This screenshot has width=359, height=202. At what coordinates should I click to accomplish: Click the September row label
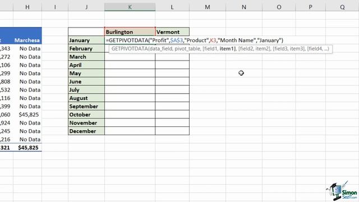tap(86, 106)
